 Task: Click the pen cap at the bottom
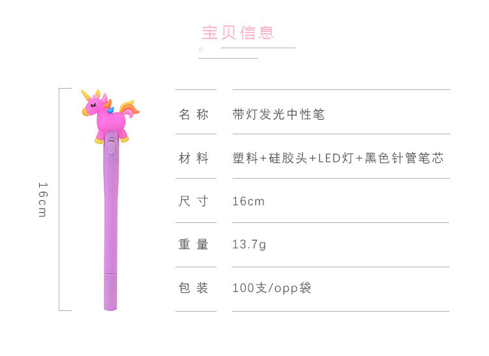[111, 292]
